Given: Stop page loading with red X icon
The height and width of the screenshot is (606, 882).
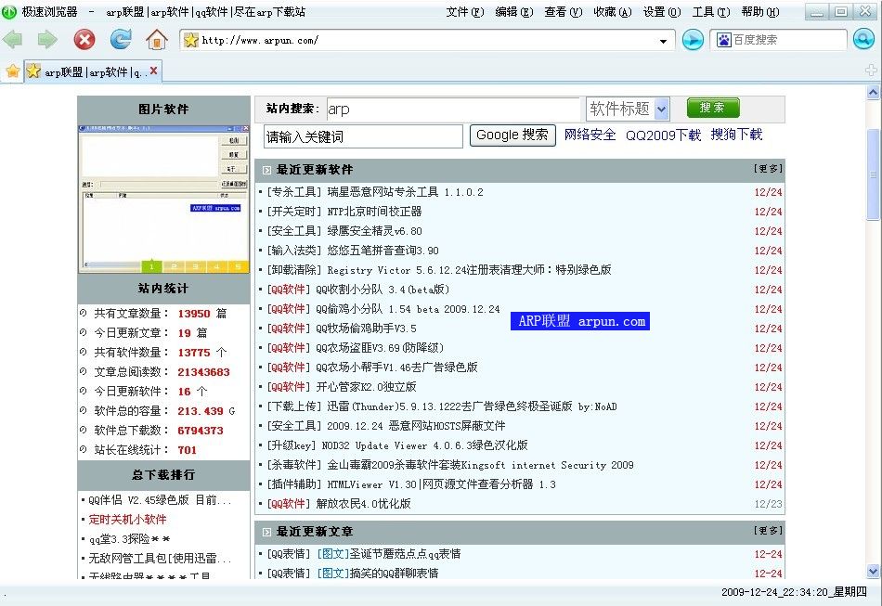Looking at the screenshot, I should 84,39.
